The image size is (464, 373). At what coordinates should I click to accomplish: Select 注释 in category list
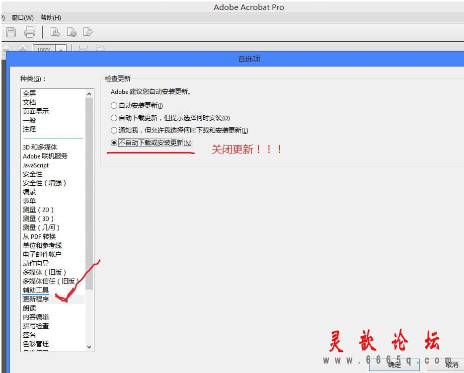pos(29,129)
